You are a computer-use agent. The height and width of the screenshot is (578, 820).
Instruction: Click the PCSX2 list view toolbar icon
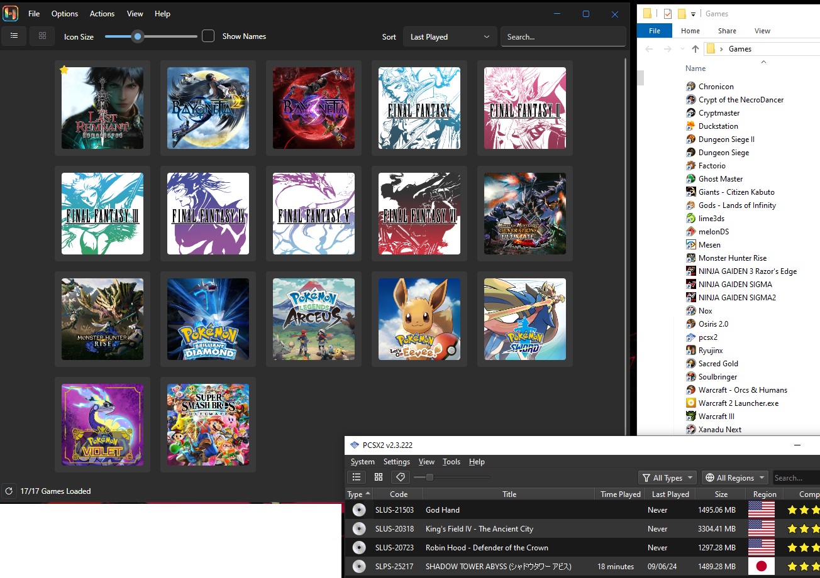click(x=356, y=477)
